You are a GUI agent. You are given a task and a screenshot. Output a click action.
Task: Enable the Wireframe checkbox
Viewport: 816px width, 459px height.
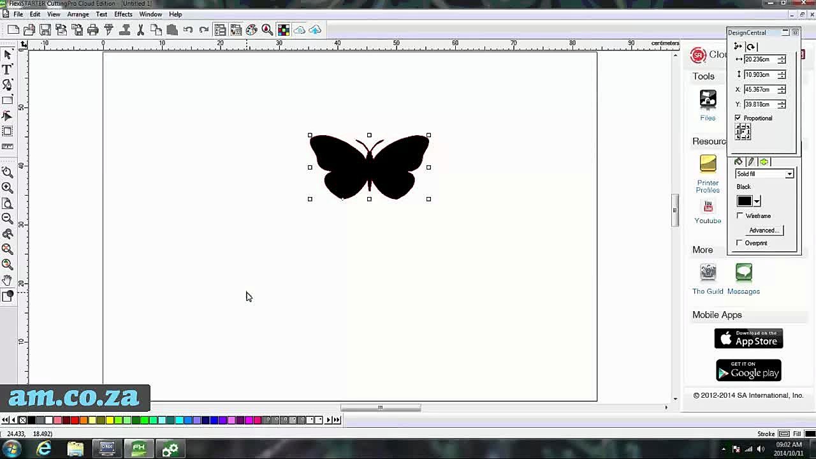(x=740, y=215)
